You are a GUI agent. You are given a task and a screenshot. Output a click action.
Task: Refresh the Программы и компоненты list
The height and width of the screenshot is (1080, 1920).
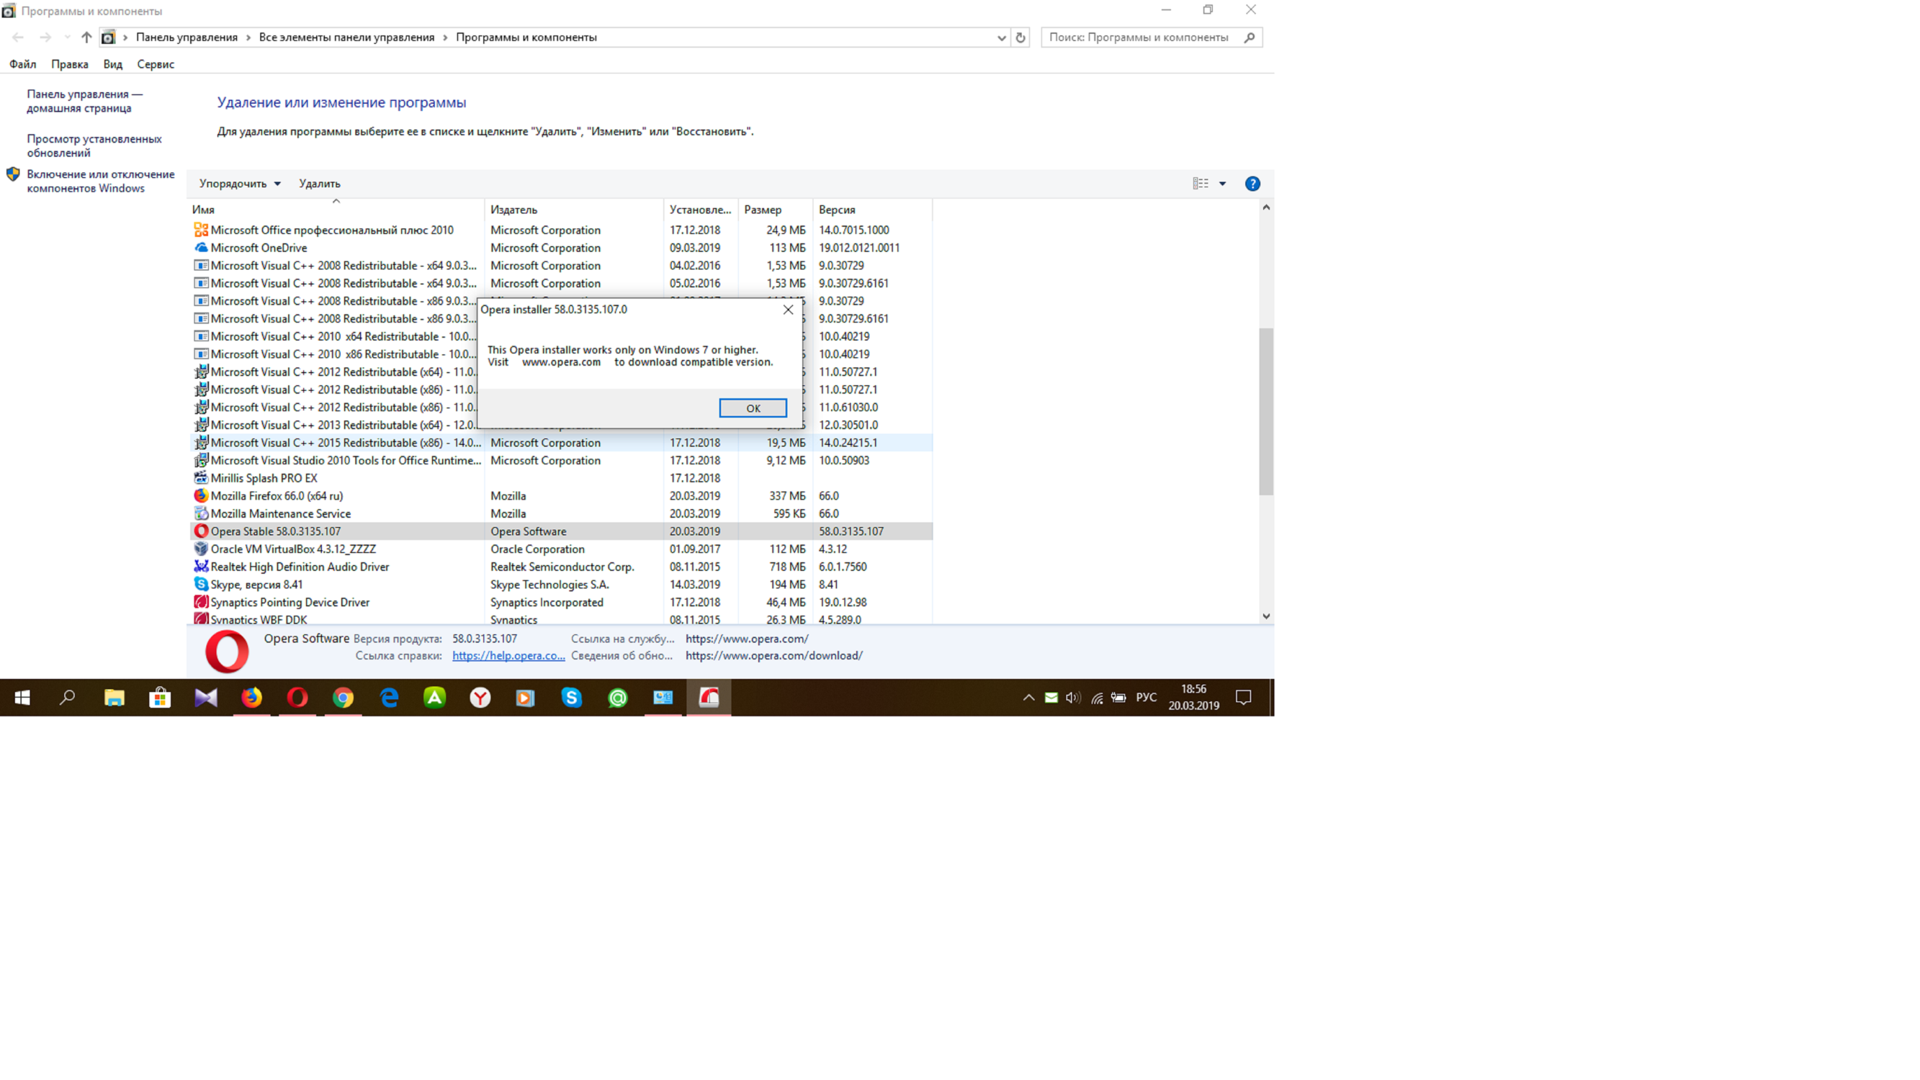[1020, 37]
